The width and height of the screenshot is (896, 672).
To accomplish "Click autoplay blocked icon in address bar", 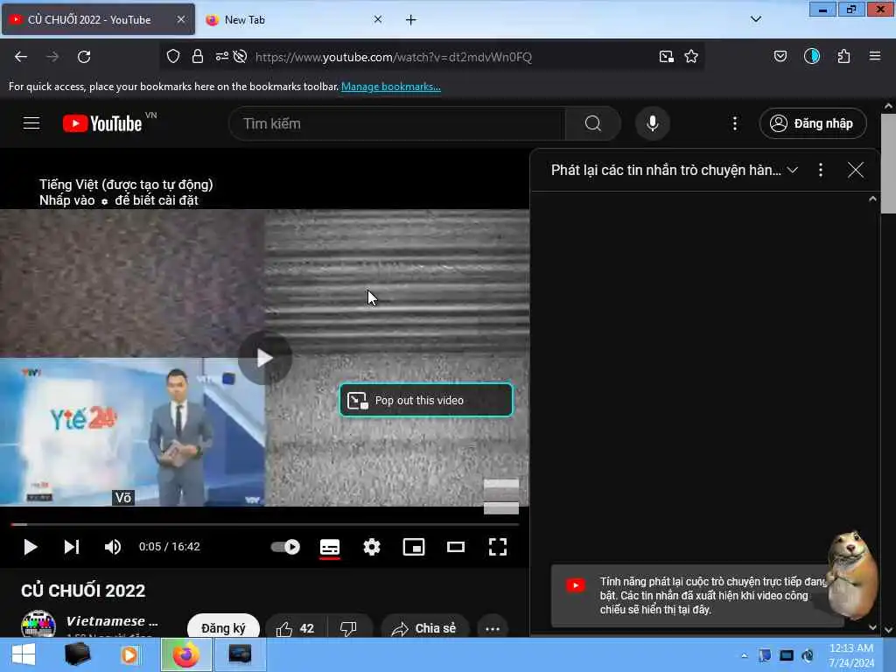I will tap(240, 56).
